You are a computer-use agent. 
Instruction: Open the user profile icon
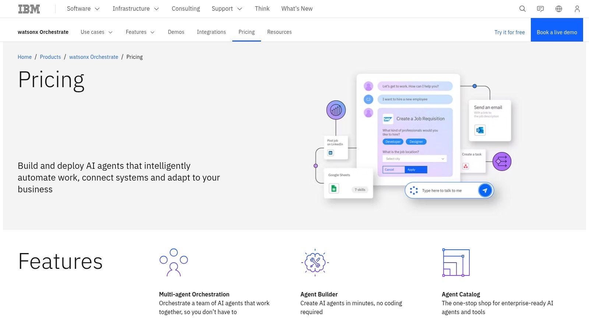pyautogui.click(x=577, y=9)
